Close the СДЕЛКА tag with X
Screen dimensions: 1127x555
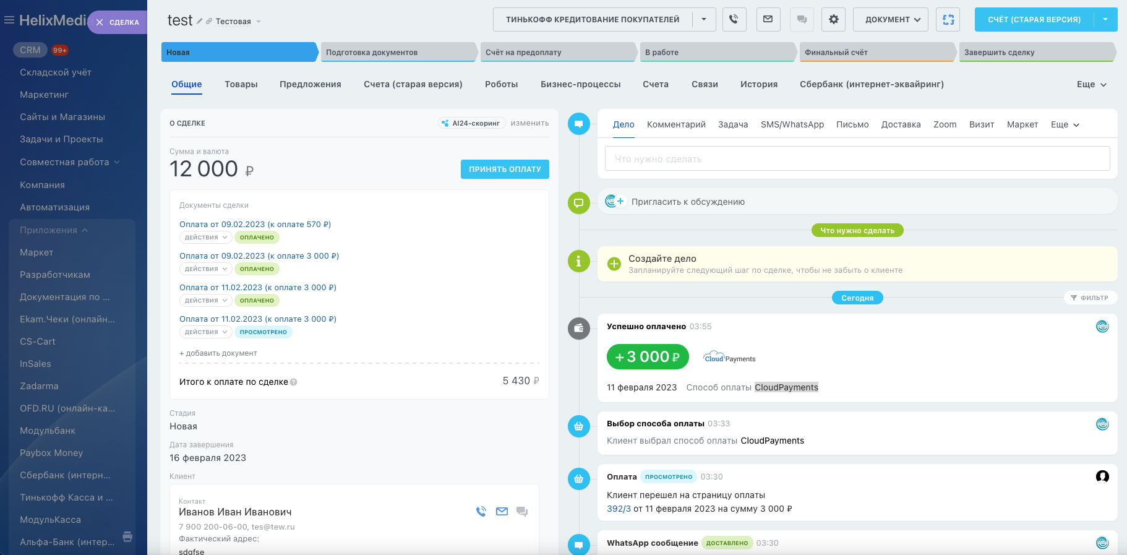(100, 22)
